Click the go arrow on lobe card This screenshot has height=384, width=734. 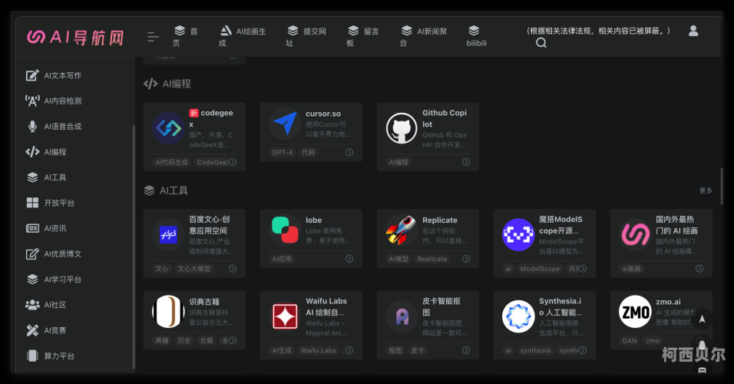coord(349,259)
